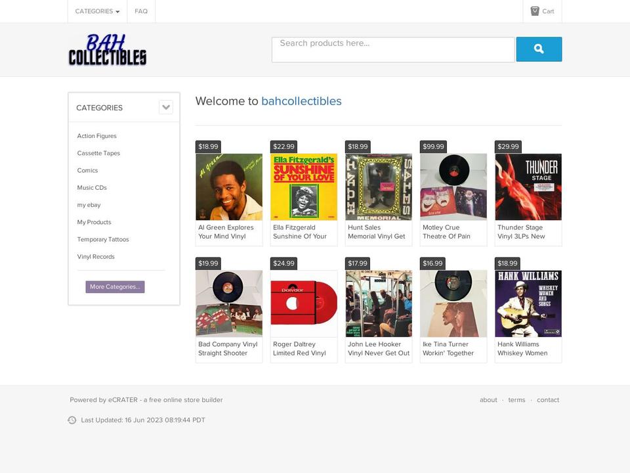
Task: Click the $24.99 price tag
Action: pos(283,263)
